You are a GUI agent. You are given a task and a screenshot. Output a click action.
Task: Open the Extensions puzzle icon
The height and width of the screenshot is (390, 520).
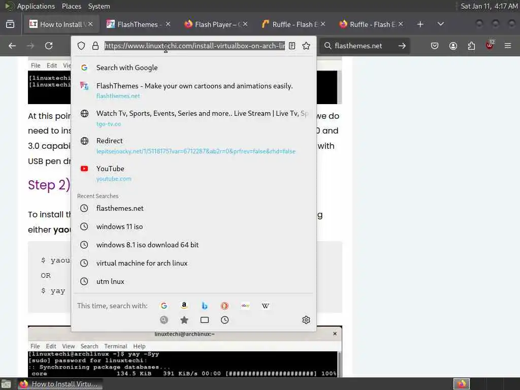coord(471,46)
